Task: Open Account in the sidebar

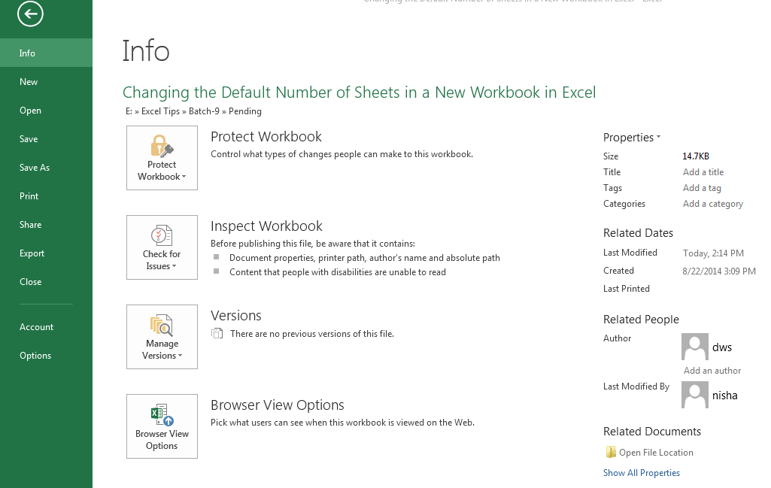Action: pyautogui.click(x=46, y=327)
